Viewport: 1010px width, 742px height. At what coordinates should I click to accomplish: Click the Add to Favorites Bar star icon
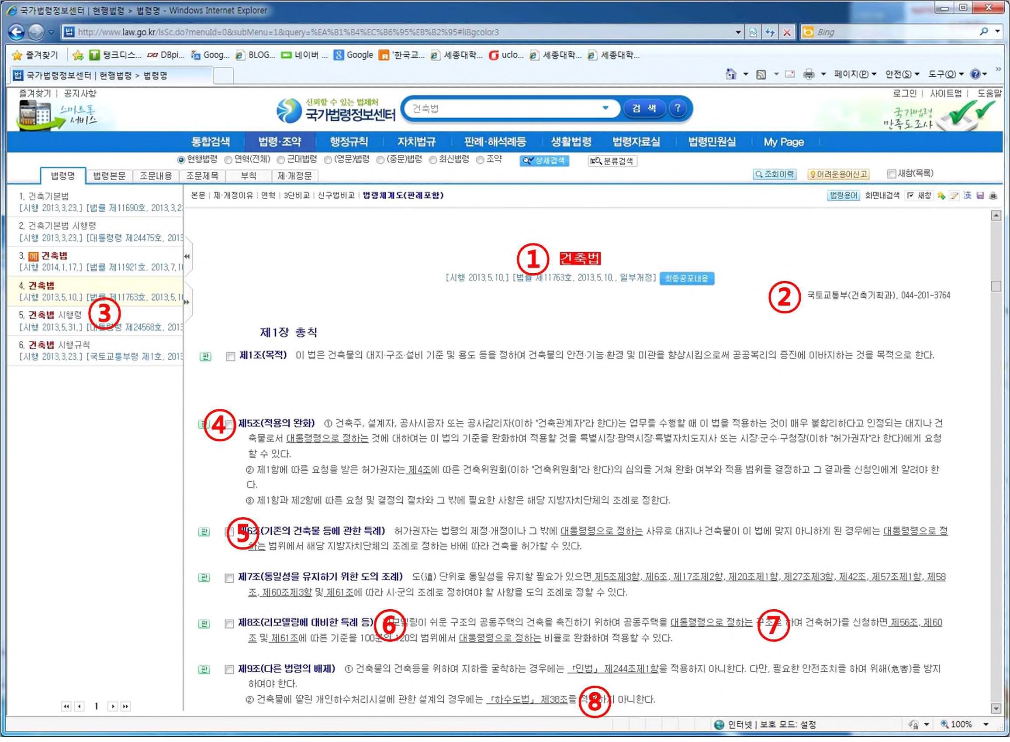(x=78, y=55)
